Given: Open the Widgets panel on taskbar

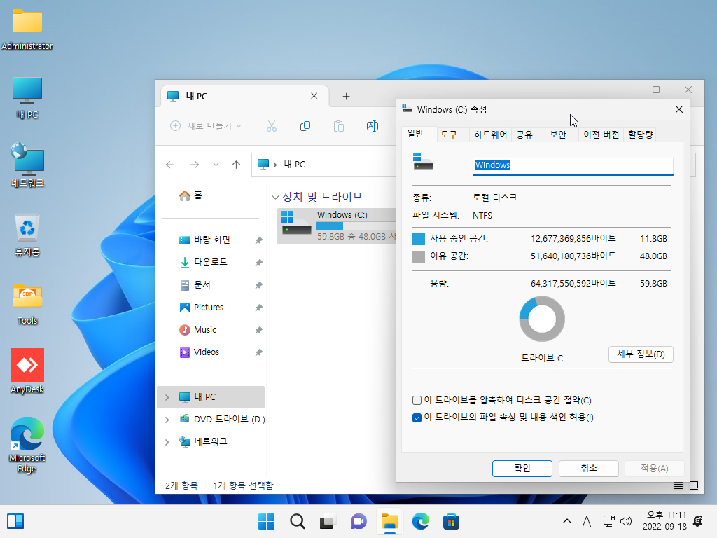Looking at the screenshot, I should (15, 521).
